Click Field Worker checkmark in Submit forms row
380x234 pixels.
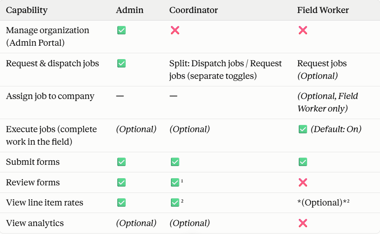(303, 162)
